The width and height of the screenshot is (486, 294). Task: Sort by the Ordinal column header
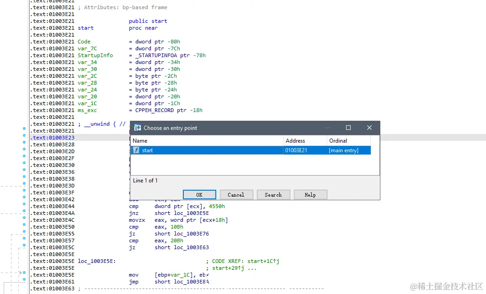click(349, 141)
